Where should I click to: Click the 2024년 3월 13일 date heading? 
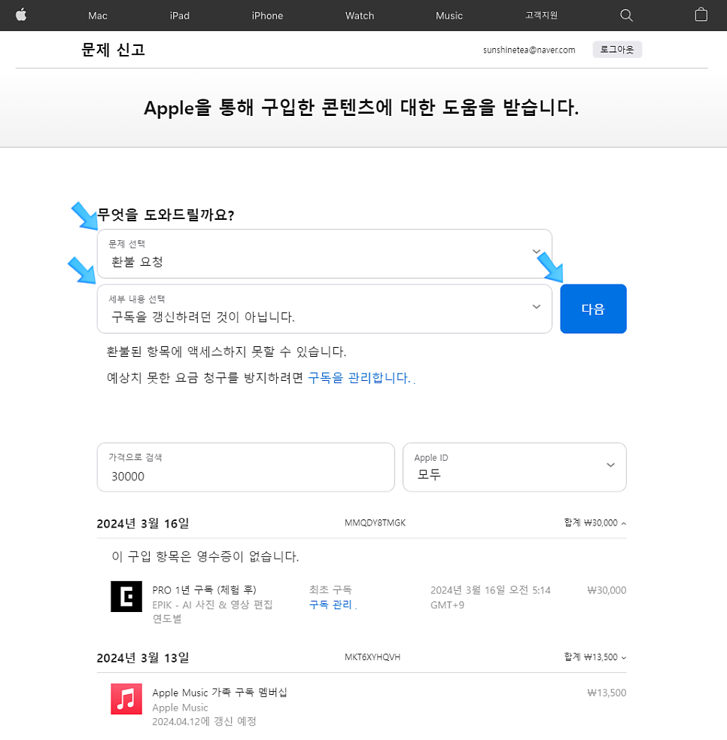[143, 657]
